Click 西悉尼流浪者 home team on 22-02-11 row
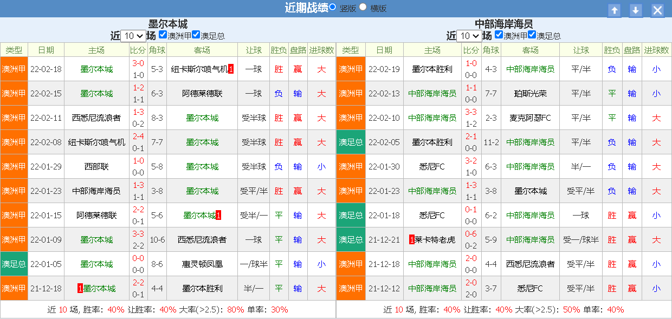672x319 pixels. (96, 118)
